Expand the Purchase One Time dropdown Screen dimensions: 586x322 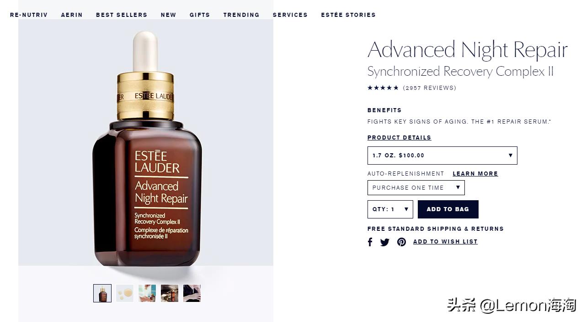pyautogui.click(x=416, y=188)
